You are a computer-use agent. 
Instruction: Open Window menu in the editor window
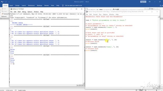112,14
